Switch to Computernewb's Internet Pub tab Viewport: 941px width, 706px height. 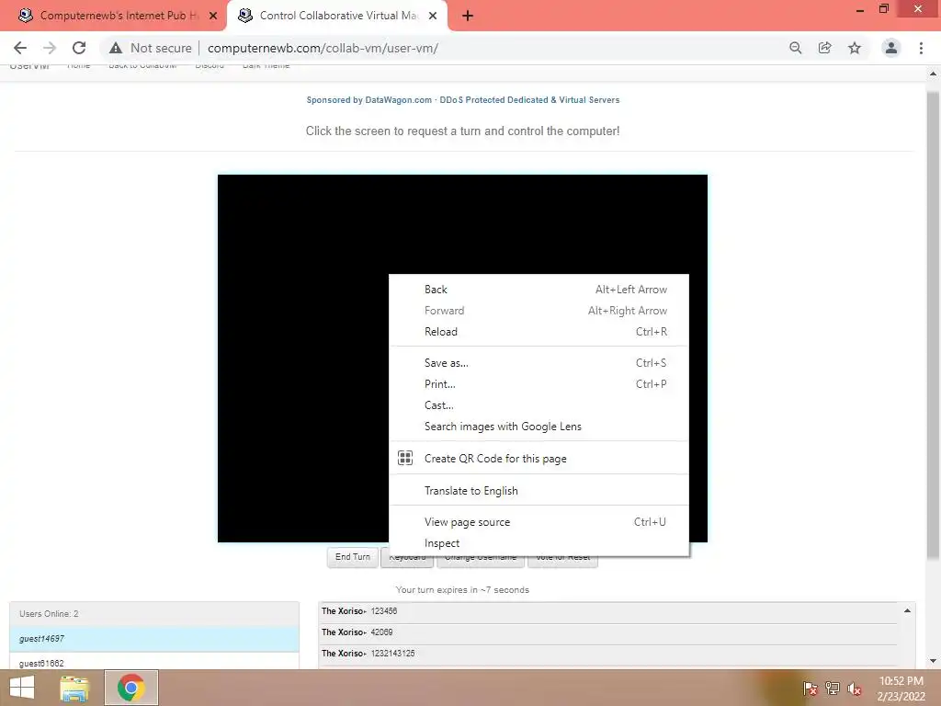(x=114, y=17)
